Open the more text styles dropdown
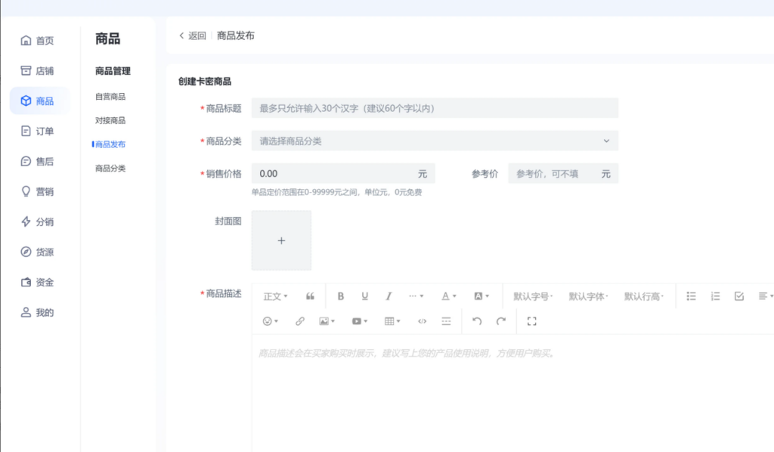Screen dimensions: 774x452 pyautogui.click(x=416, y=296)
